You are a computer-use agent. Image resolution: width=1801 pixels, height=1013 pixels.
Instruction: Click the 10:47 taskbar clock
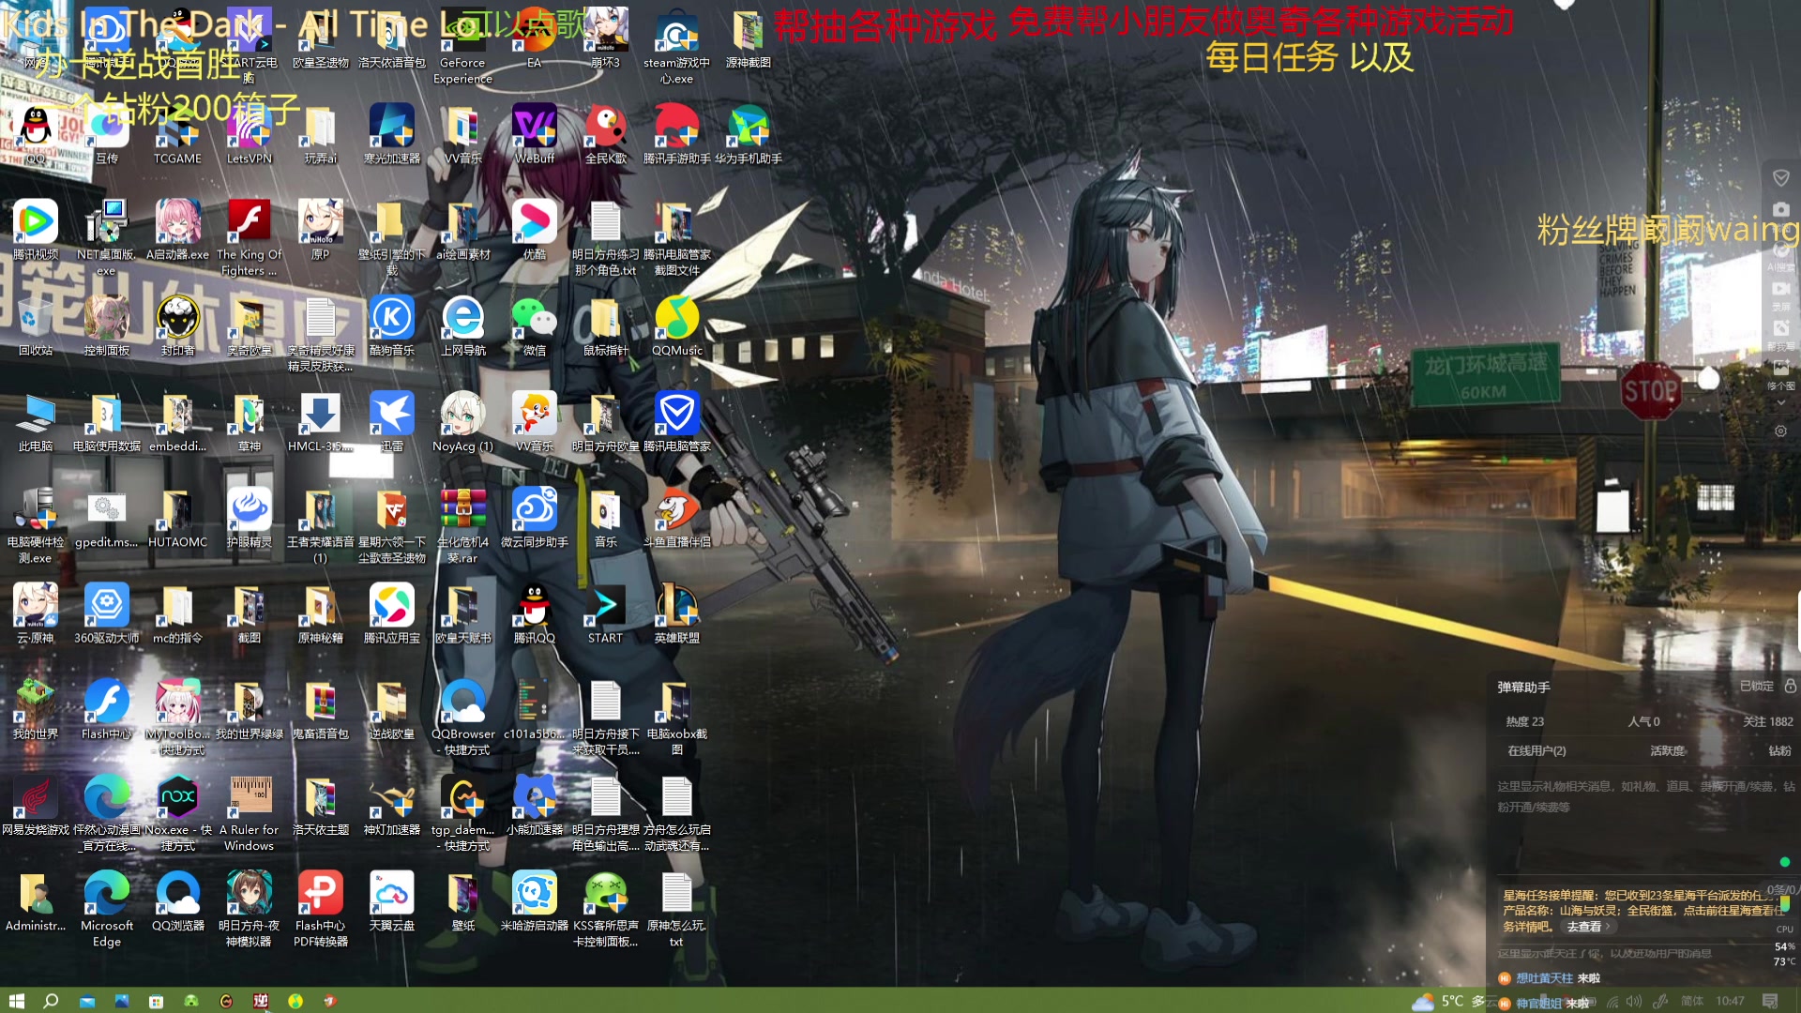point(1730,1001)
